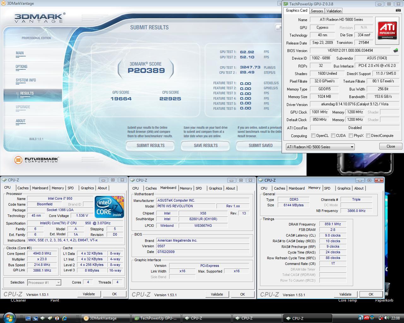Screen dimensions: 404x323
Task: Click Validate in the right CPU-Z window
Action: pos(345,294)
